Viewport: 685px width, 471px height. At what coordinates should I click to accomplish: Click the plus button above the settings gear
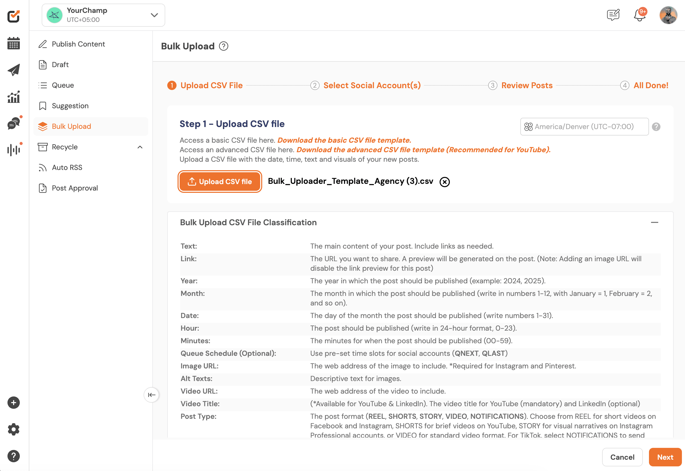[13, 403]
